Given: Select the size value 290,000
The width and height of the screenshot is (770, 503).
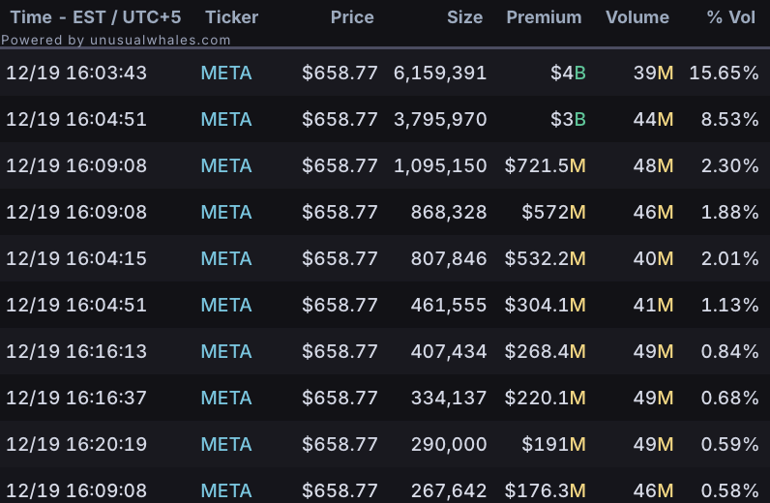Looking at the screenshot, I should pos(449,444).
